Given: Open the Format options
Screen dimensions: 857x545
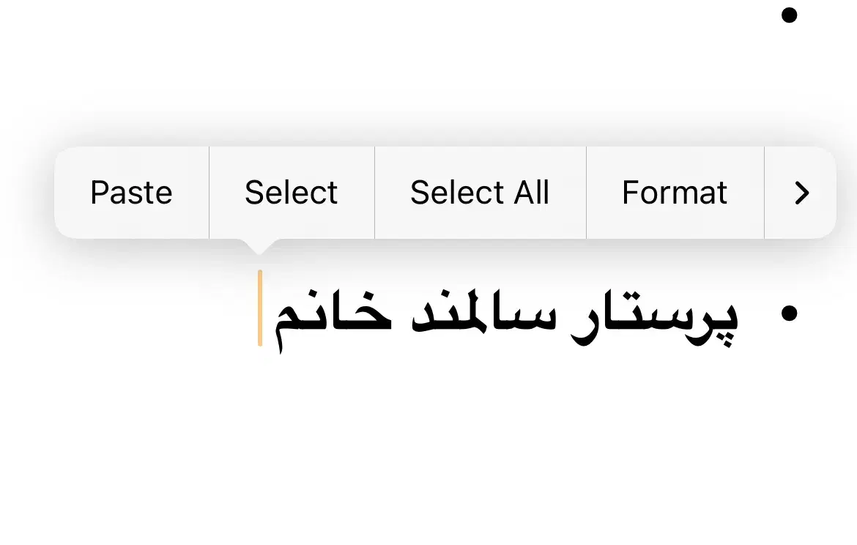Looking at the screenshot, I should tap(675, 193).
